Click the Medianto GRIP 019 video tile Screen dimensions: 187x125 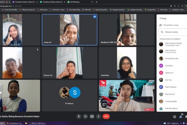pos(127,30)
